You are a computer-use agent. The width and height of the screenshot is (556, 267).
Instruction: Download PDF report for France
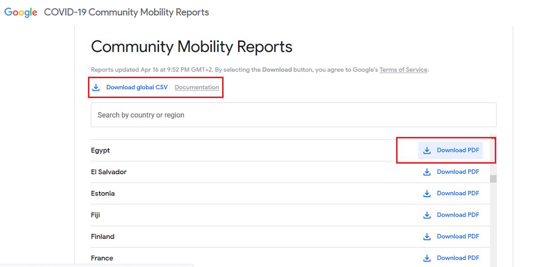(x=451, y=258)
